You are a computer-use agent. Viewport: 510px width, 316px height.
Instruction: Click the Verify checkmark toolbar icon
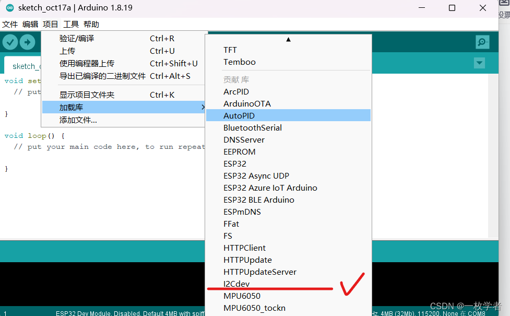coord(10,42)
